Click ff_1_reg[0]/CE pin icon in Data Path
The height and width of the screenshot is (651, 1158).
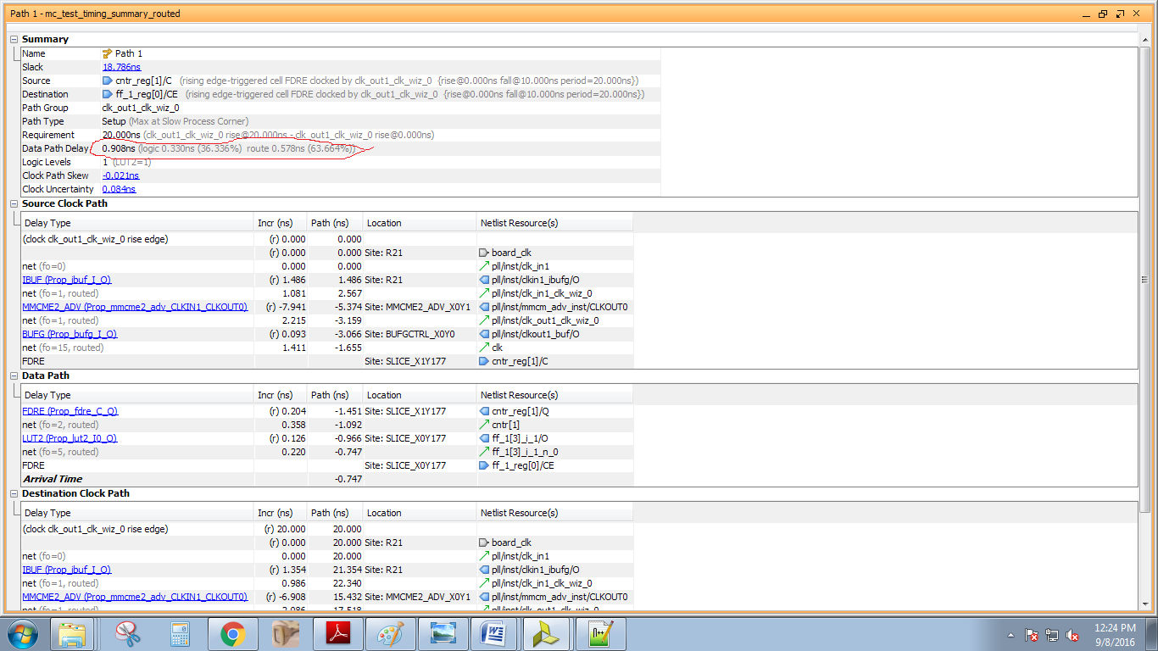pyautogui.click(x=484, y=465)
